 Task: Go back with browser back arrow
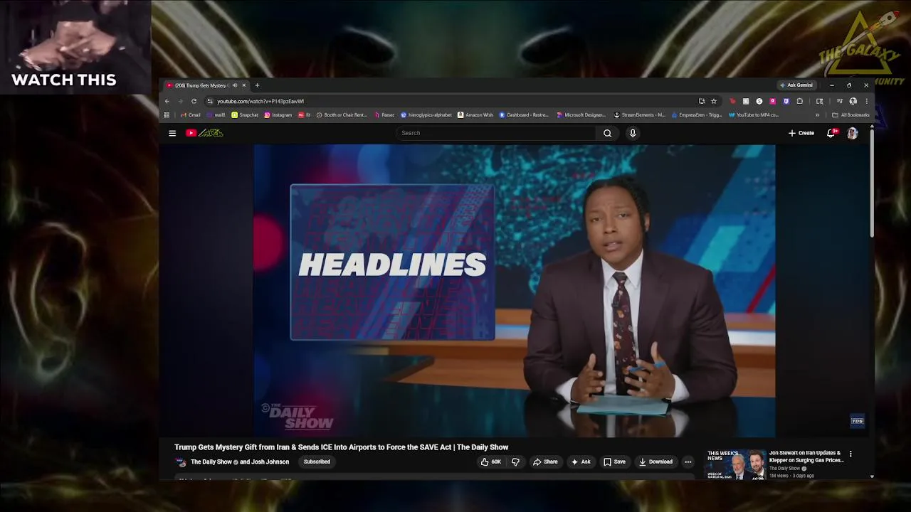(167, 101)
